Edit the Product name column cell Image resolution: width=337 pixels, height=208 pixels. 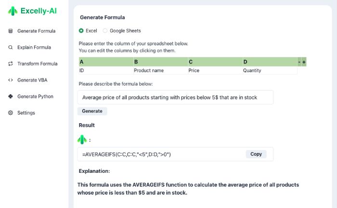160,70
